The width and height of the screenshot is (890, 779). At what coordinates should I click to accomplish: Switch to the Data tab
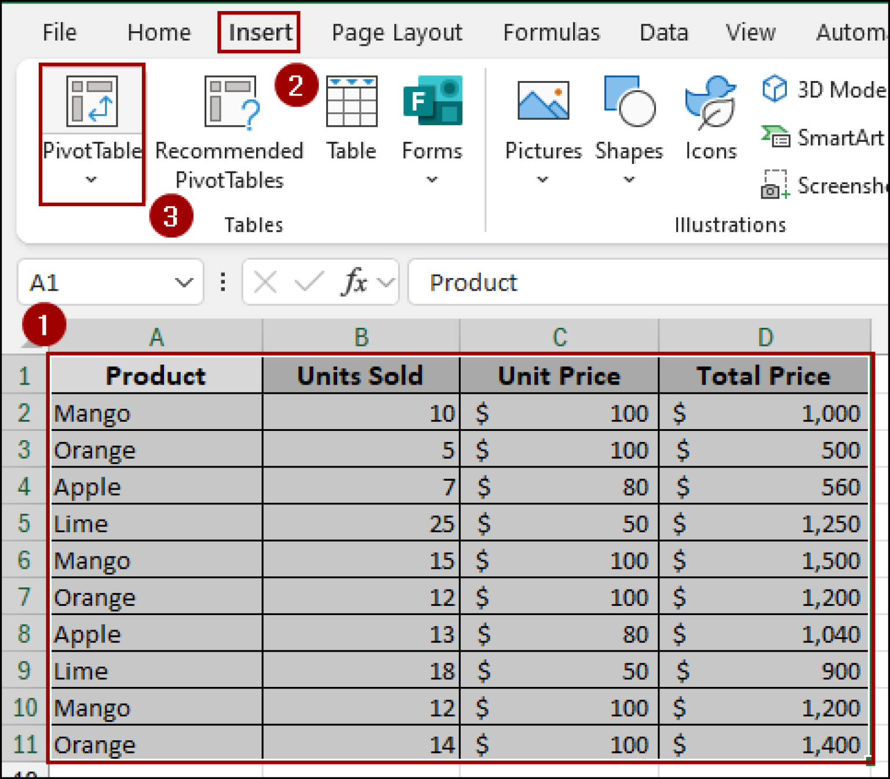coord(664,33)
